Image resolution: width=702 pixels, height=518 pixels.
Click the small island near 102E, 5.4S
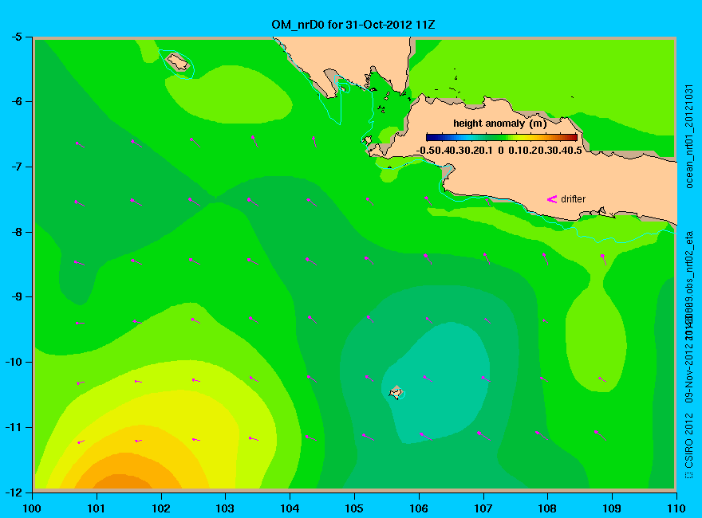[178, 61]
